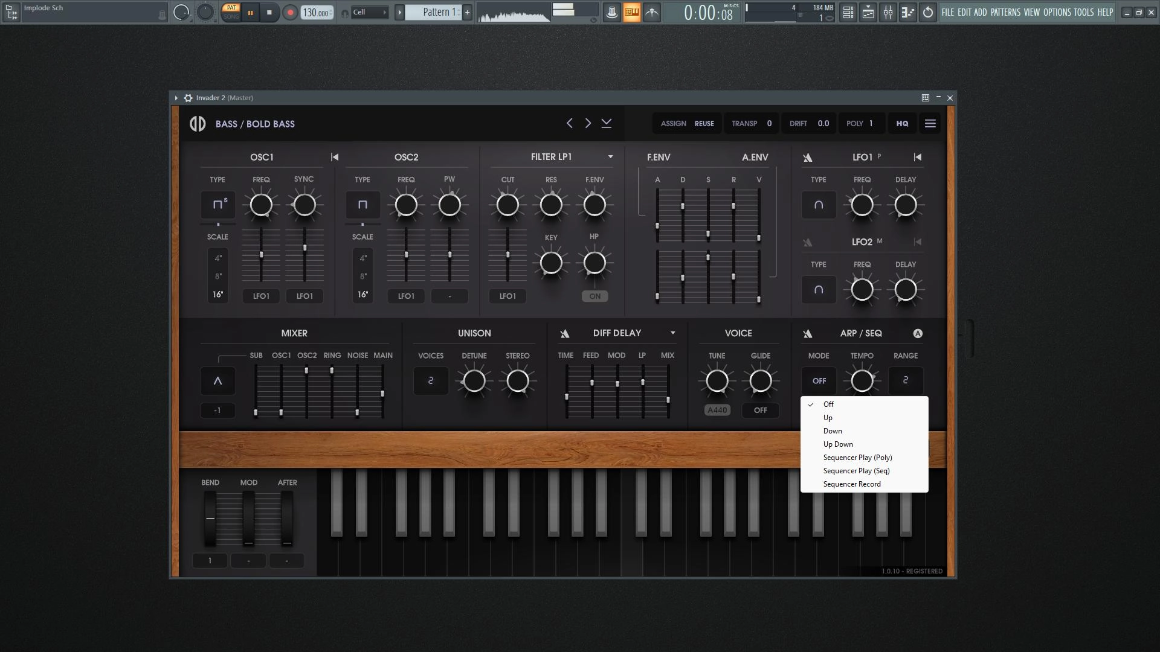Toggle the ARP/SEQ sync icon

point(808,334)
